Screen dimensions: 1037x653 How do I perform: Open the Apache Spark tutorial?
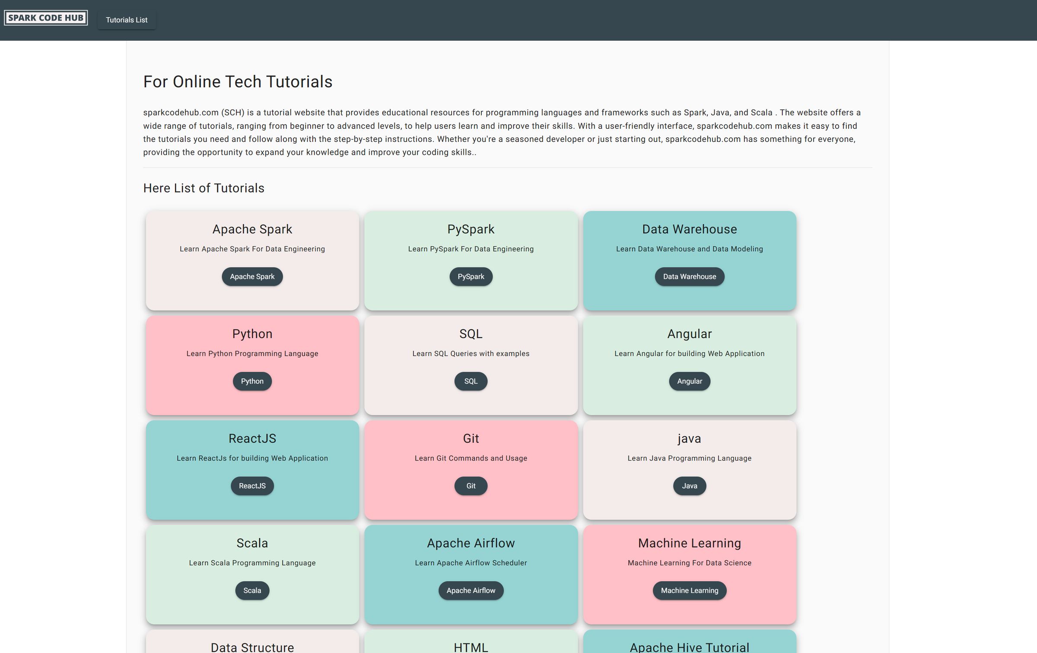252,276
